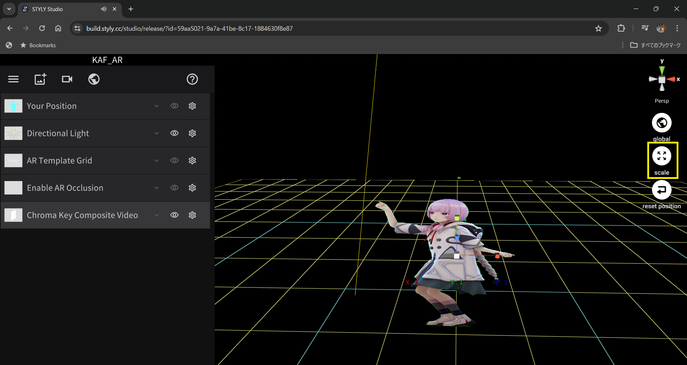Toggle visibility of AR Template Grid
The height and width of the screenshot is (365, 687).
[x=174, y=160]
